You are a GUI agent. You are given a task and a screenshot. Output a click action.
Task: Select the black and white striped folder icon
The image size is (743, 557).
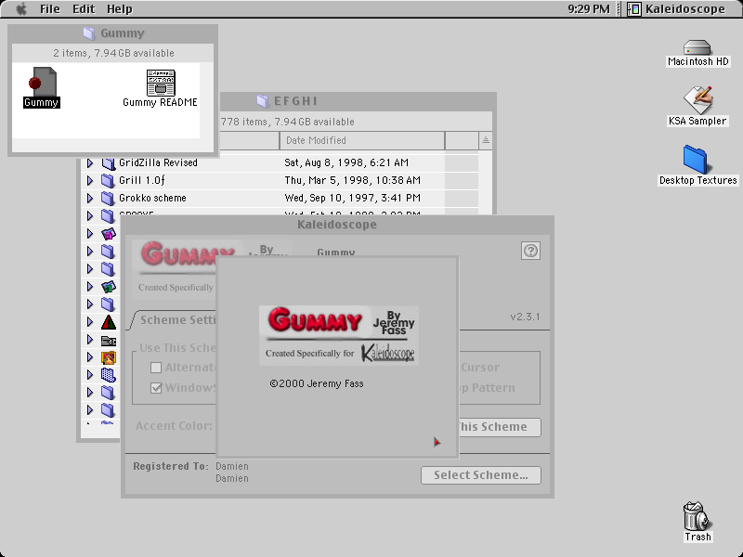(109, 340)
